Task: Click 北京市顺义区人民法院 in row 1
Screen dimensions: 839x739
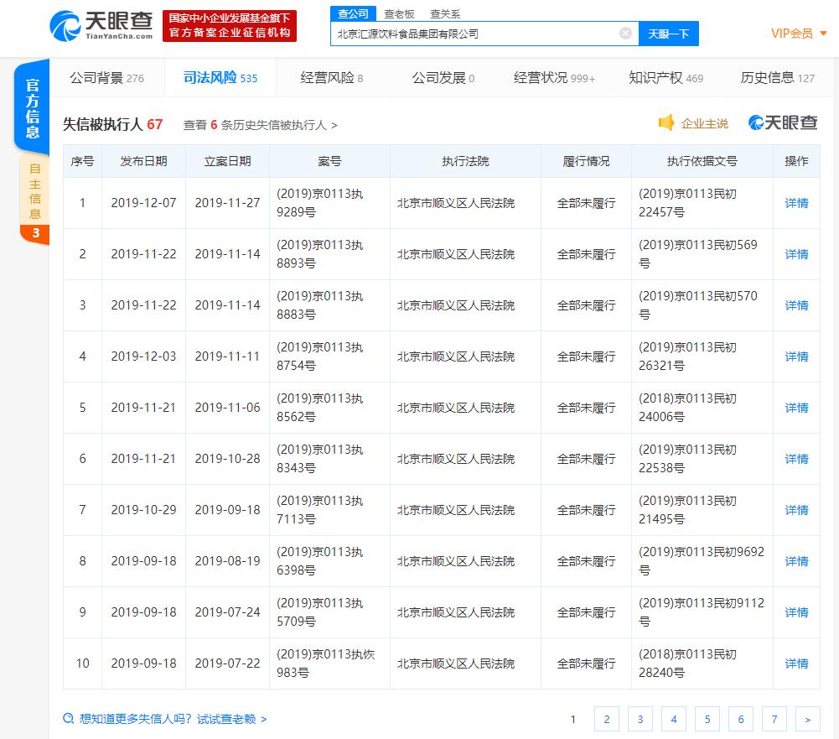Action: point(456,204)
